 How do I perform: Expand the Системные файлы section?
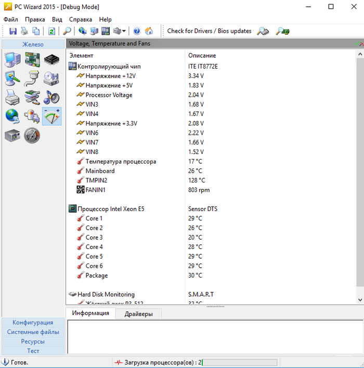(33, 332)
